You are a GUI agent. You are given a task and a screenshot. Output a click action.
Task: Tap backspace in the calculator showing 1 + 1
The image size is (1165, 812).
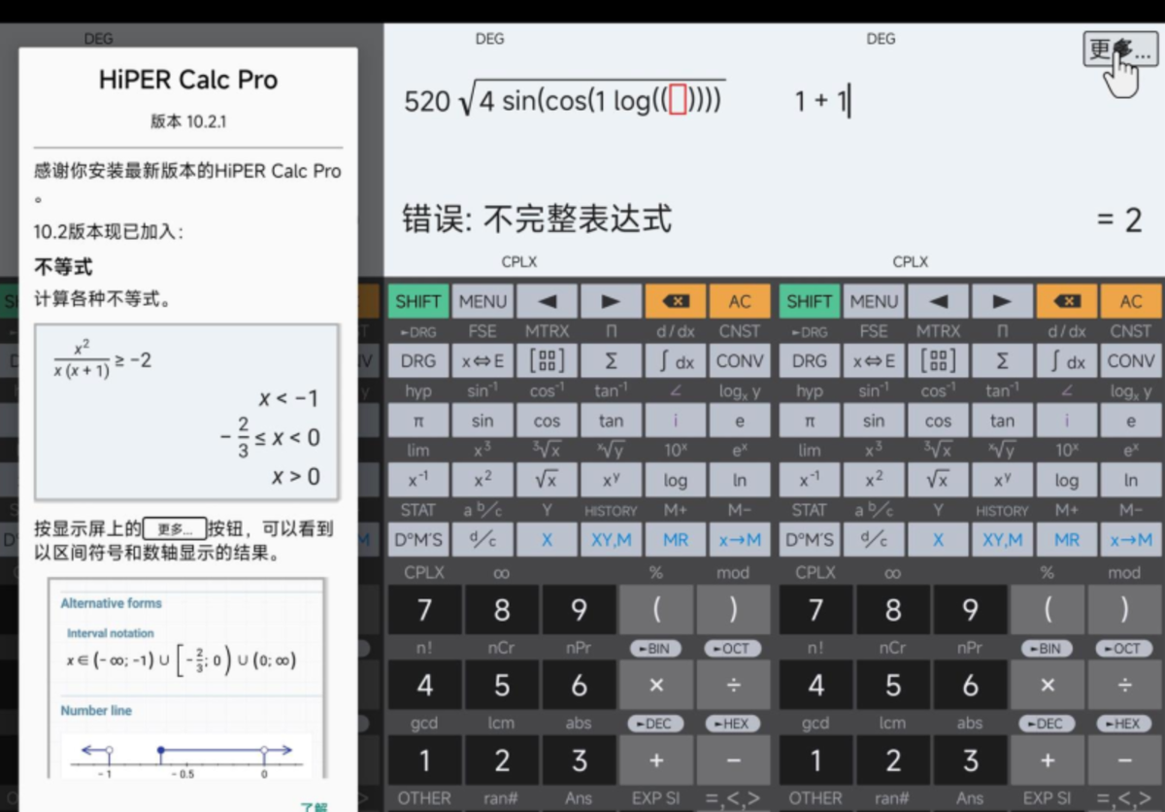tap(1067, 301)
